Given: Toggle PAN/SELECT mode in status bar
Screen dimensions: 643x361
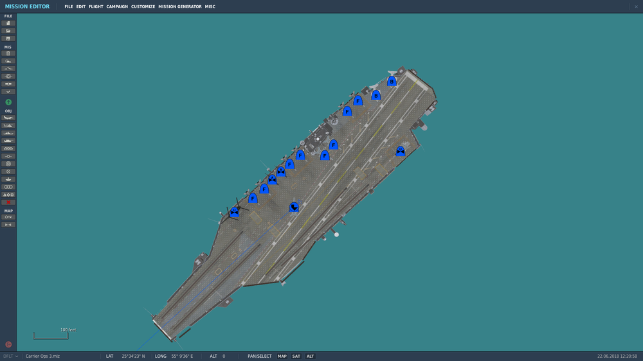Looking at the screenshot, I should (260, 356).
